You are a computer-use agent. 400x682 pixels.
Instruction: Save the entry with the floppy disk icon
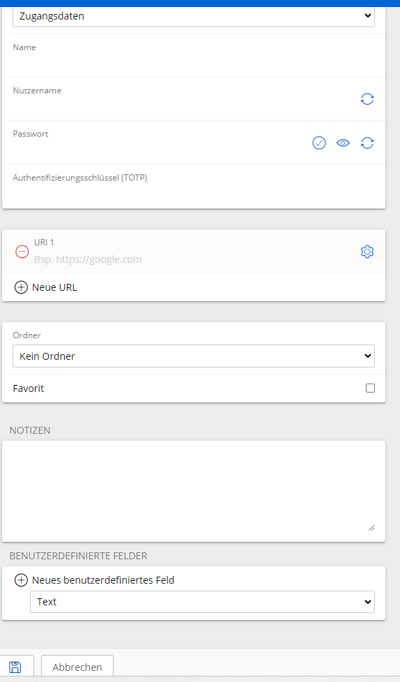pos(15,667)
